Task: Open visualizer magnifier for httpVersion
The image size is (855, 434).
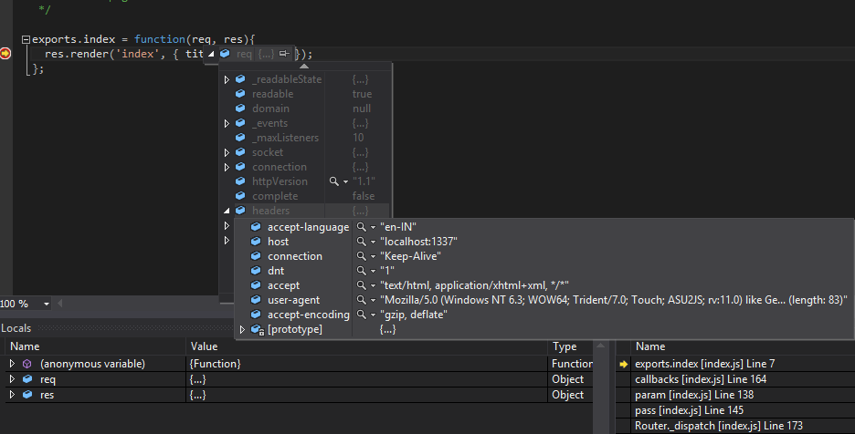Action: tap(333, 181)
